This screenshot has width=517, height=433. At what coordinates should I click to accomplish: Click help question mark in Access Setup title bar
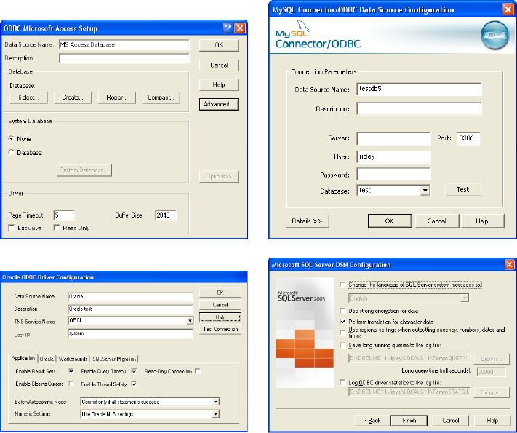tap(228, 28)
